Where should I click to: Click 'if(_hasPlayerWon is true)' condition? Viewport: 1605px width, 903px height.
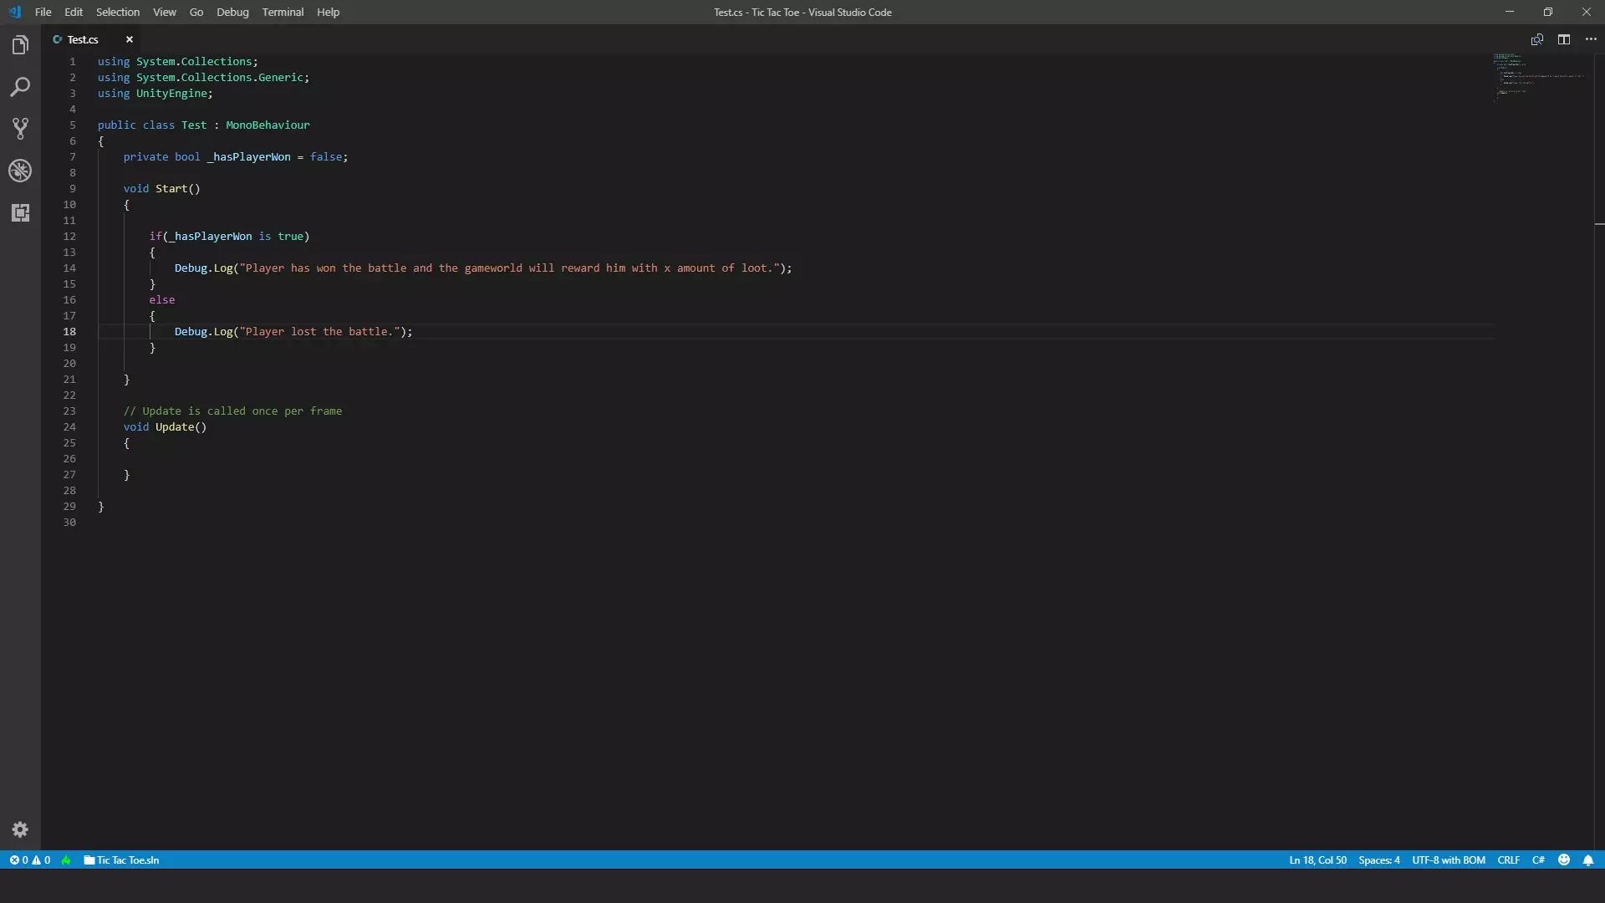(229, 237)
